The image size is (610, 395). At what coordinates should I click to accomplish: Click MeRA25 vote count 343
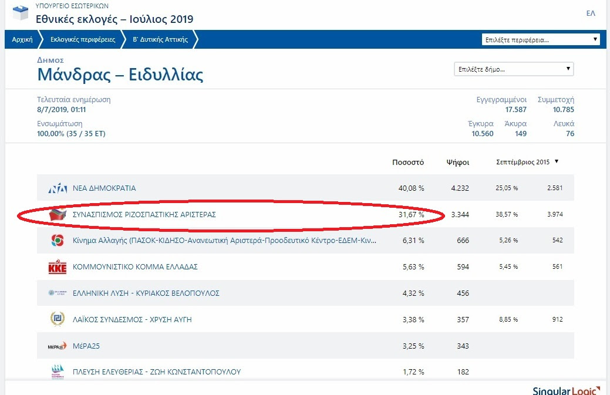point(463,346)
